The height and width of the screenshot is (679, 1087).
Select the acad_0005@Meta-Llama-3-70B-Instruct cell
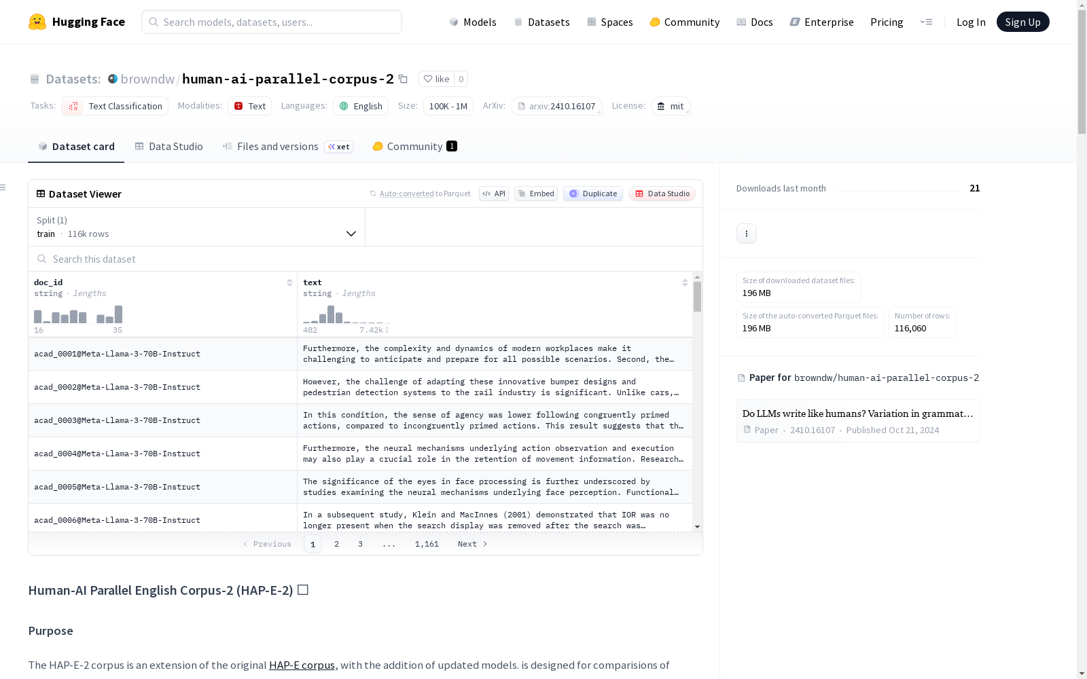(x=162, y=487)
